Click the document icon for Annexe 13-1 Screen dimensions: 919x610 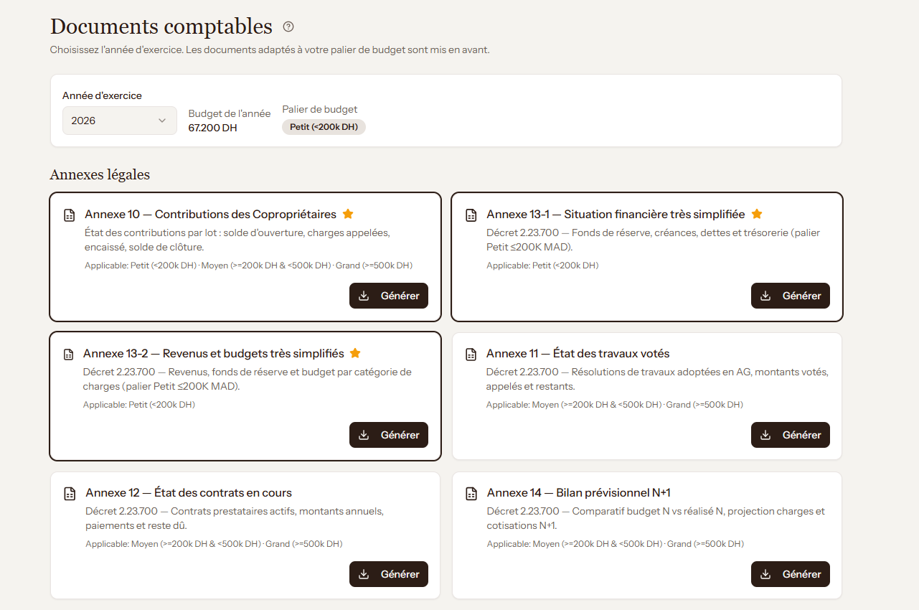pyautogui.click(x=471, y=215)
